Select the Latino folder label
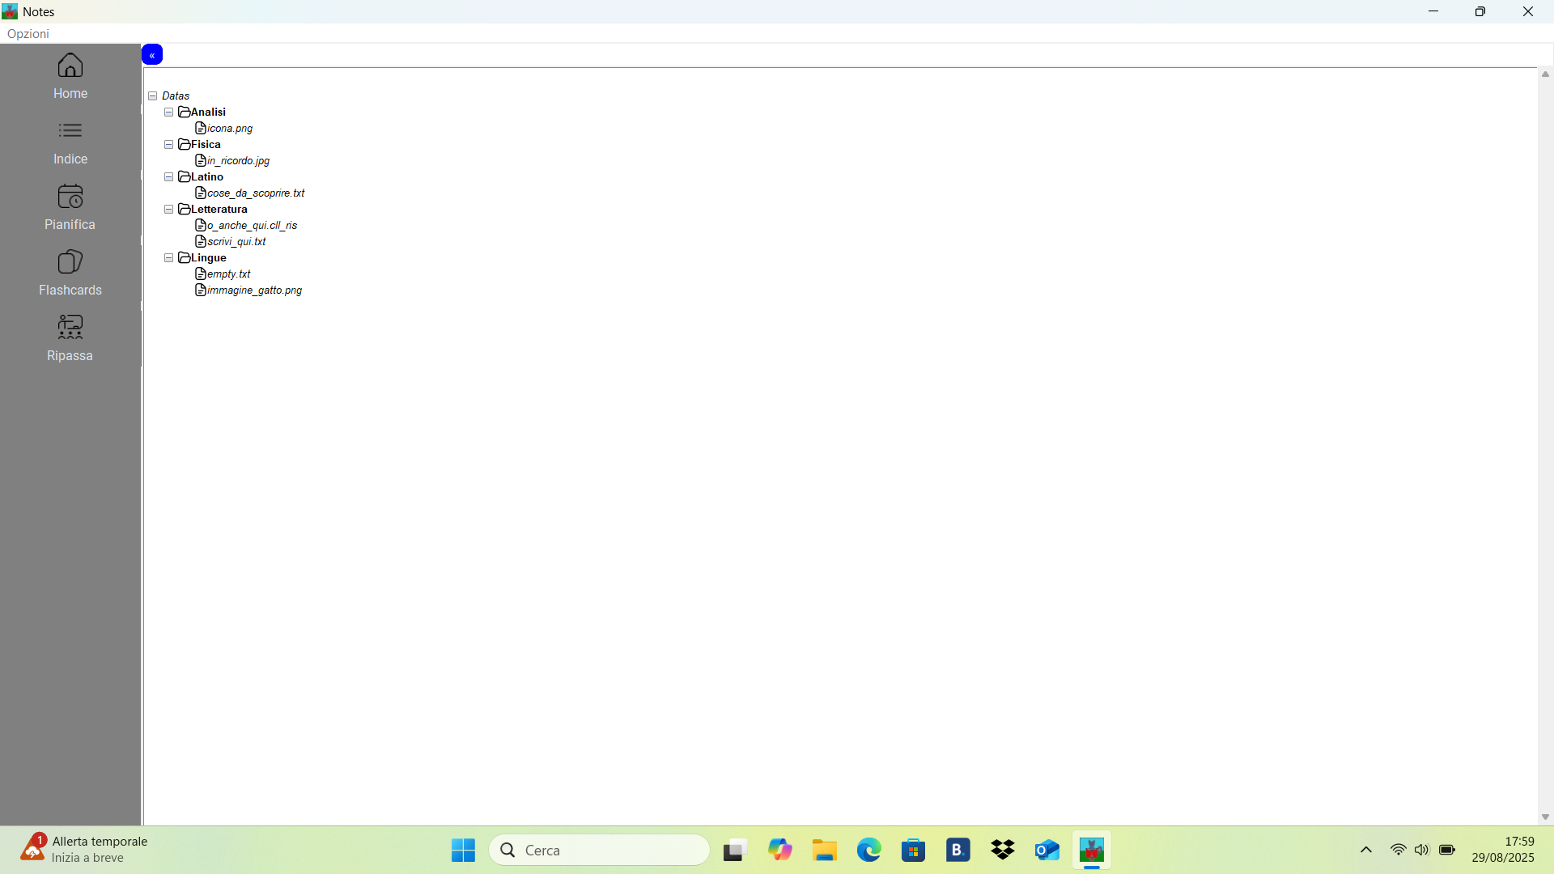1554x874 pixels. [x=207, y=177]
